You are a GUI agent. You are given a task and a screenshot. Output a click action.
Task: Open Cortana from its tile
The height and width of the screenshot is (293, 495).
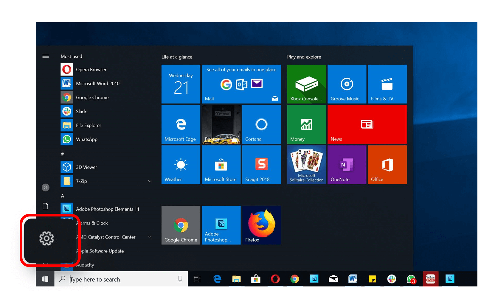point(261,124)
